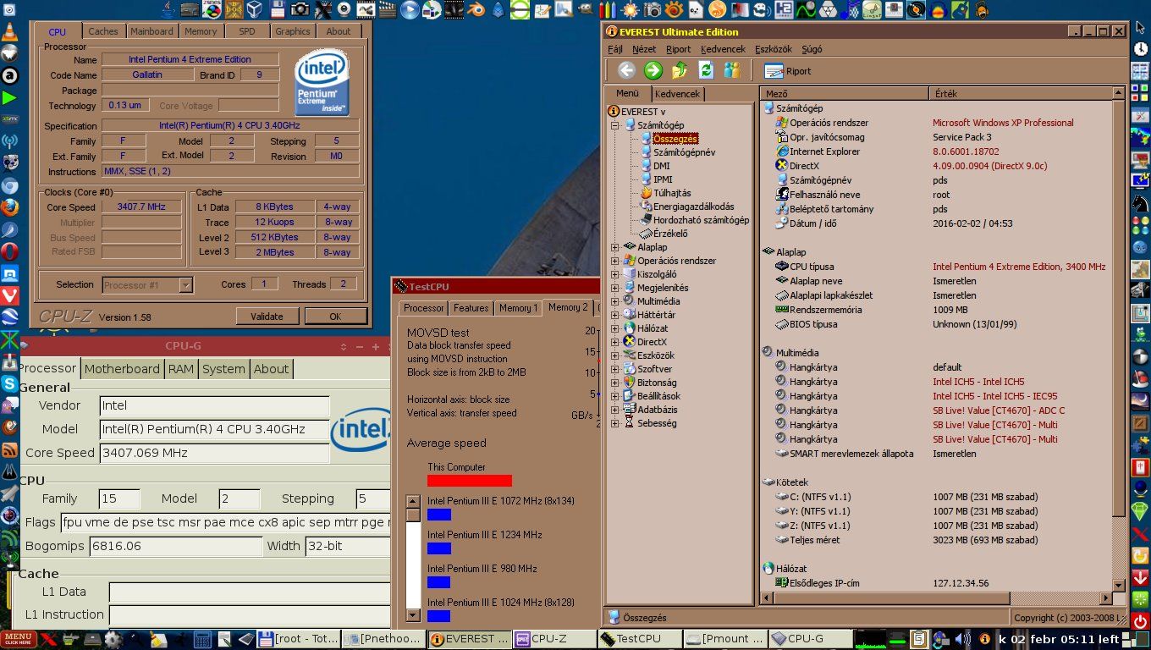Launch Vivaldi from the left dock
This screenshot has width=1151, height=650.
(x=9, y=295)
